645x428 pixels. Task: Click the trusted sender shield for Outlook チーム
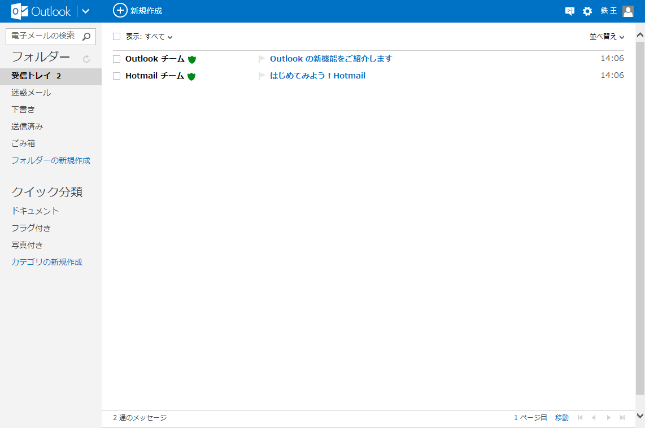click(x=191, y=60)
